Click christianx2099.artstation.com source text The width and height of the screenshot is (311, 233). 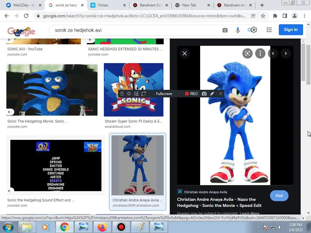tap(136, 205)
